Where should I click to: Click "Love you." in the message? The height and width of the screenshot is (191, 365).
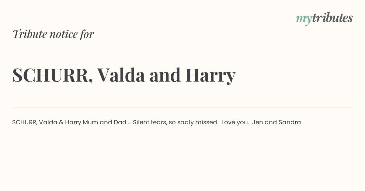[x=235, y=122]
